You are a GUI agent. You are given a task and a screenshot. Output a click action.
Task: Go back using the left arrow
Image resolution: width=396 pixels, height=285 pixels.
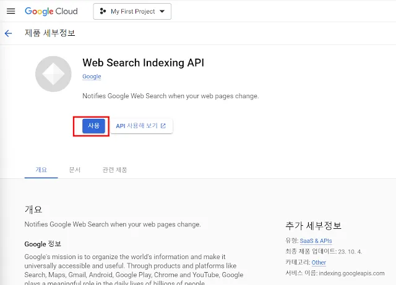(x=8, y=33)
